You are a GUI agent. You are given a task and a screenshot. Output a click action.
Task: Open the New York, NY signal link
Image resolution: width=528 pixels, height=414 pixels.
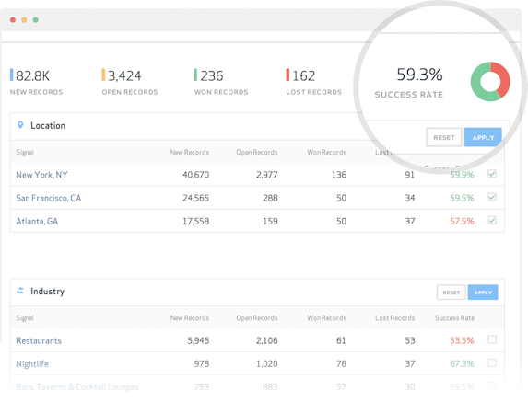[x=41, y=175]
